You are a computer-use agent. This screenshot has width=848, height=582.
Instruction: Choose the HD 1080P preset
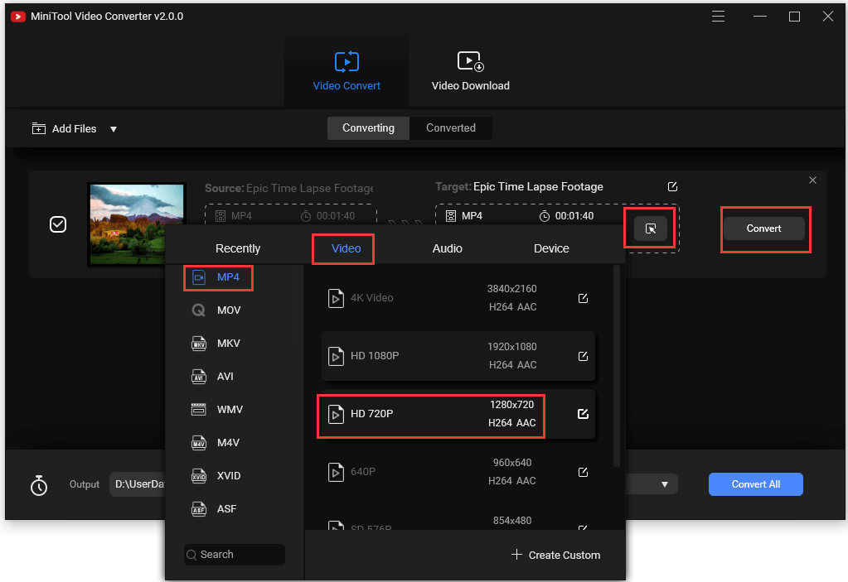(x=458, y=356)
